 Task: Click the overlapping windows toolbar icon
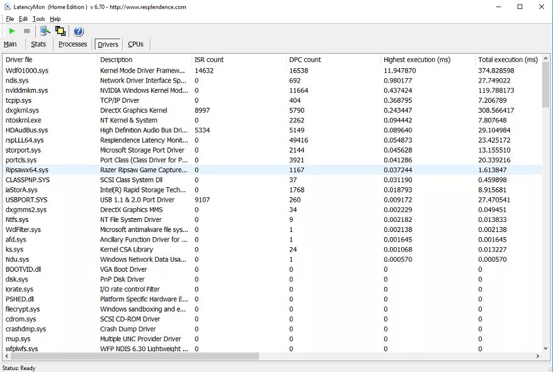pos(60,31)
